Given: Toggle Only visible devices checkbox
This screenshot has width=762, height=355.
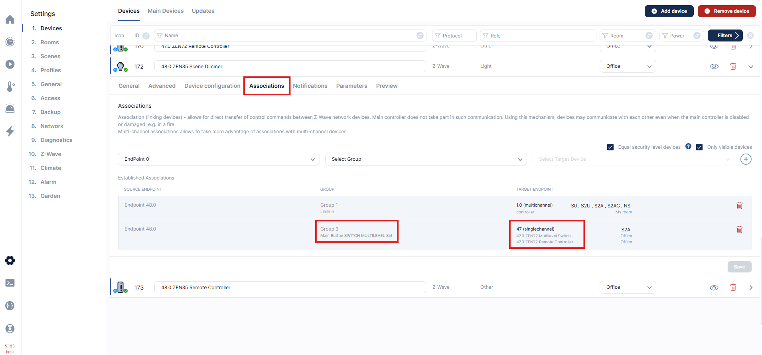Looking at the screenshot, I should coord(699,147).
